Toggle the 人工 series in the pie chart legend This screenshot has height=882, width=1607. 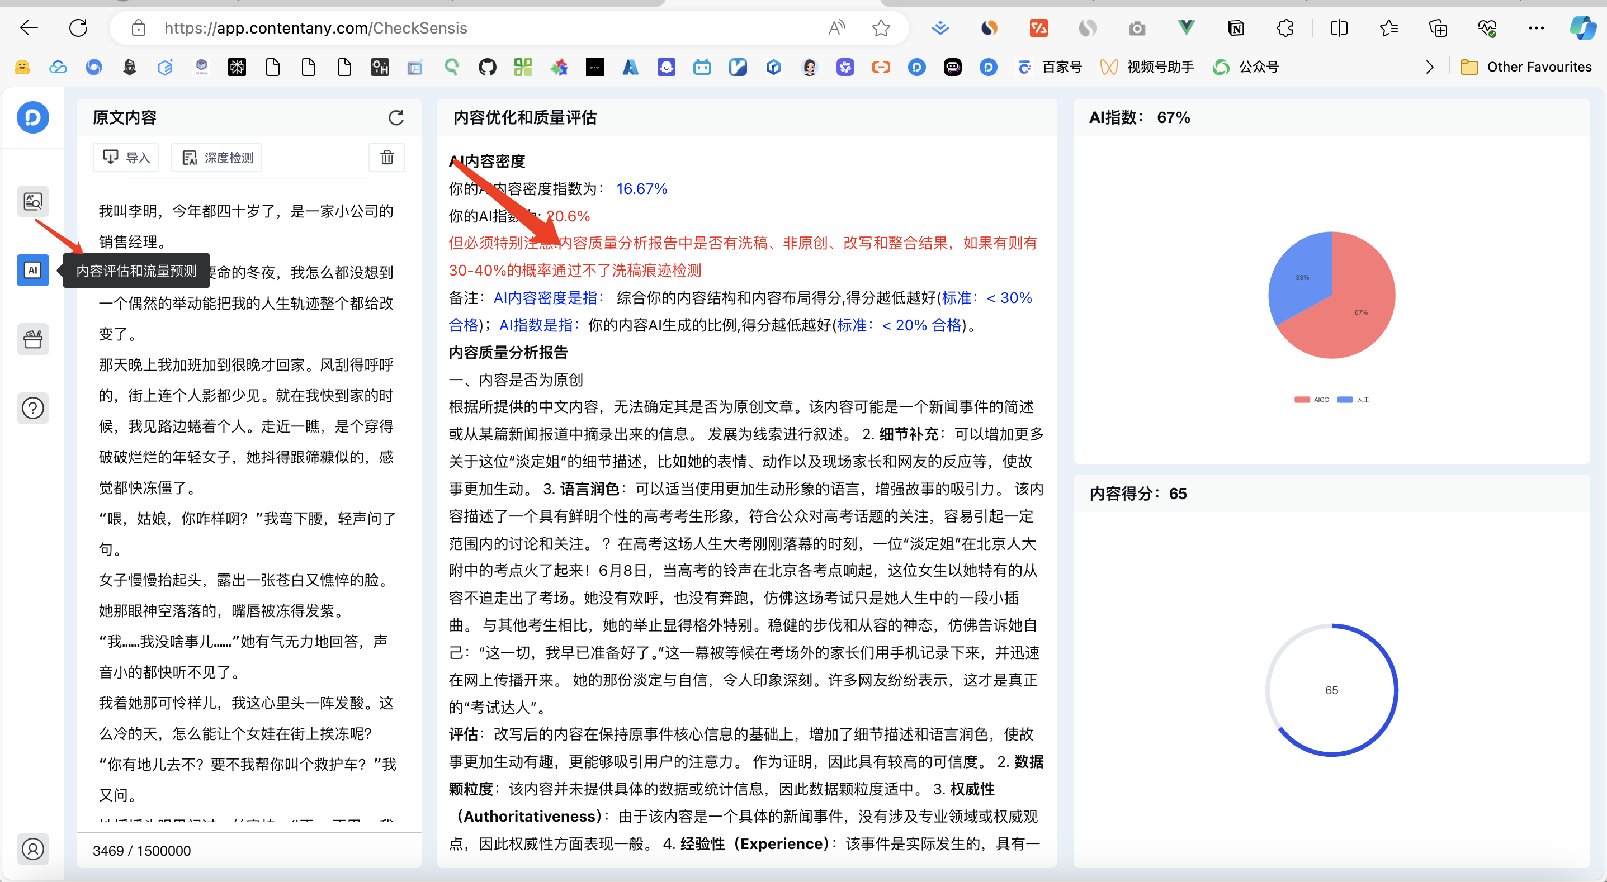(1353, 399)
